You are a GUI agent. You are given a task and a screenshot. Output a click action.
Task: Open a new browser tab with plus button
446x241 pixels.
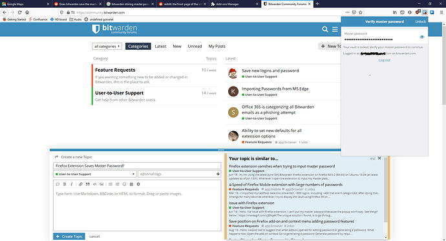317,4
